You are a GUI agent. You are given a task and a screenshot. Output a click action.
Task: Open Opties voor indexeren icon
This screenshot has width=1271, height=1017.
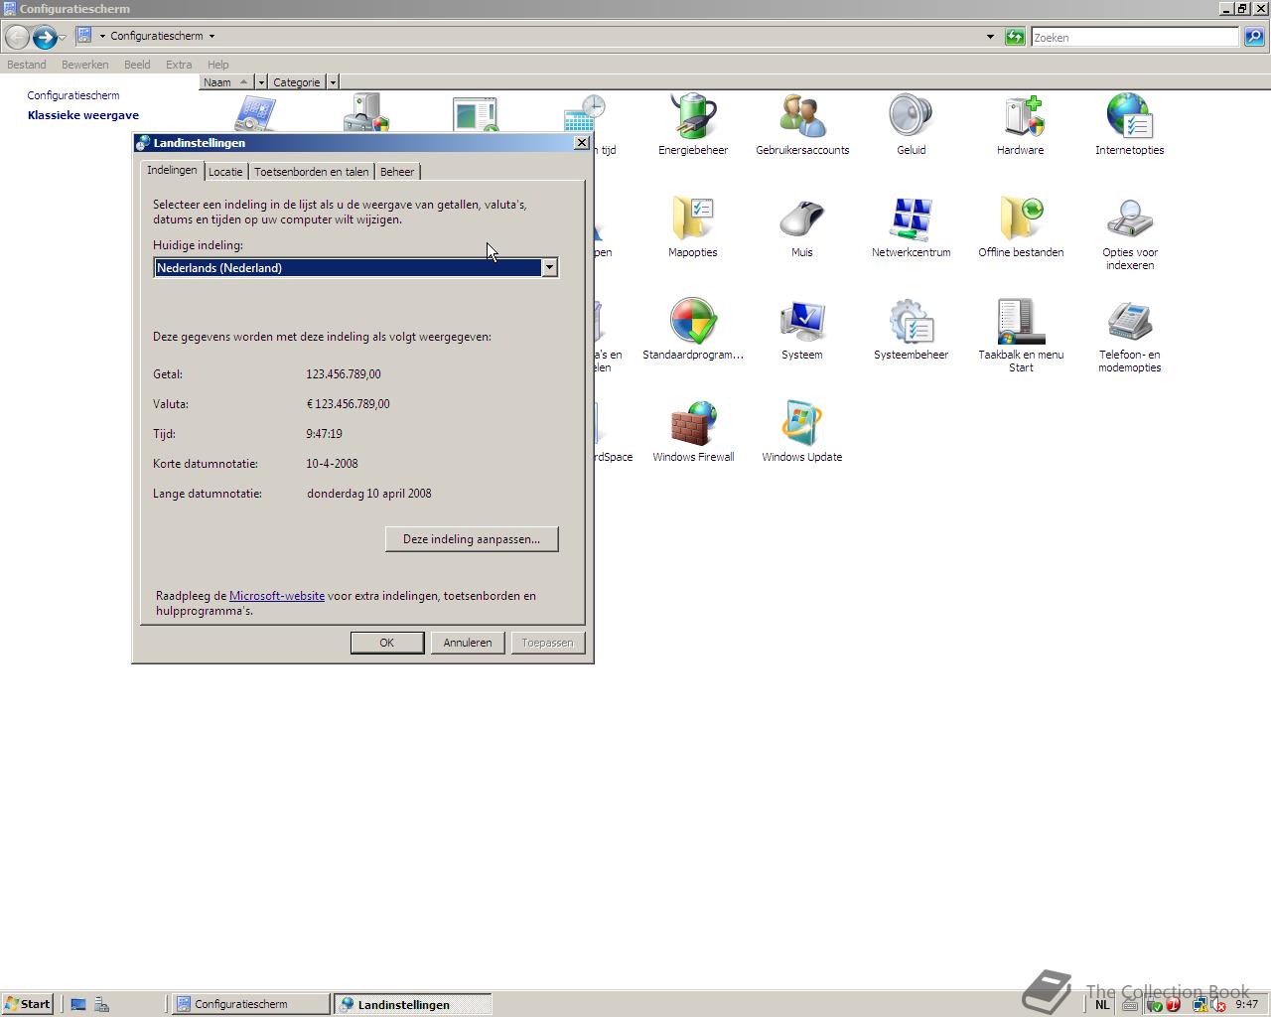click(x=1129, y=218)
